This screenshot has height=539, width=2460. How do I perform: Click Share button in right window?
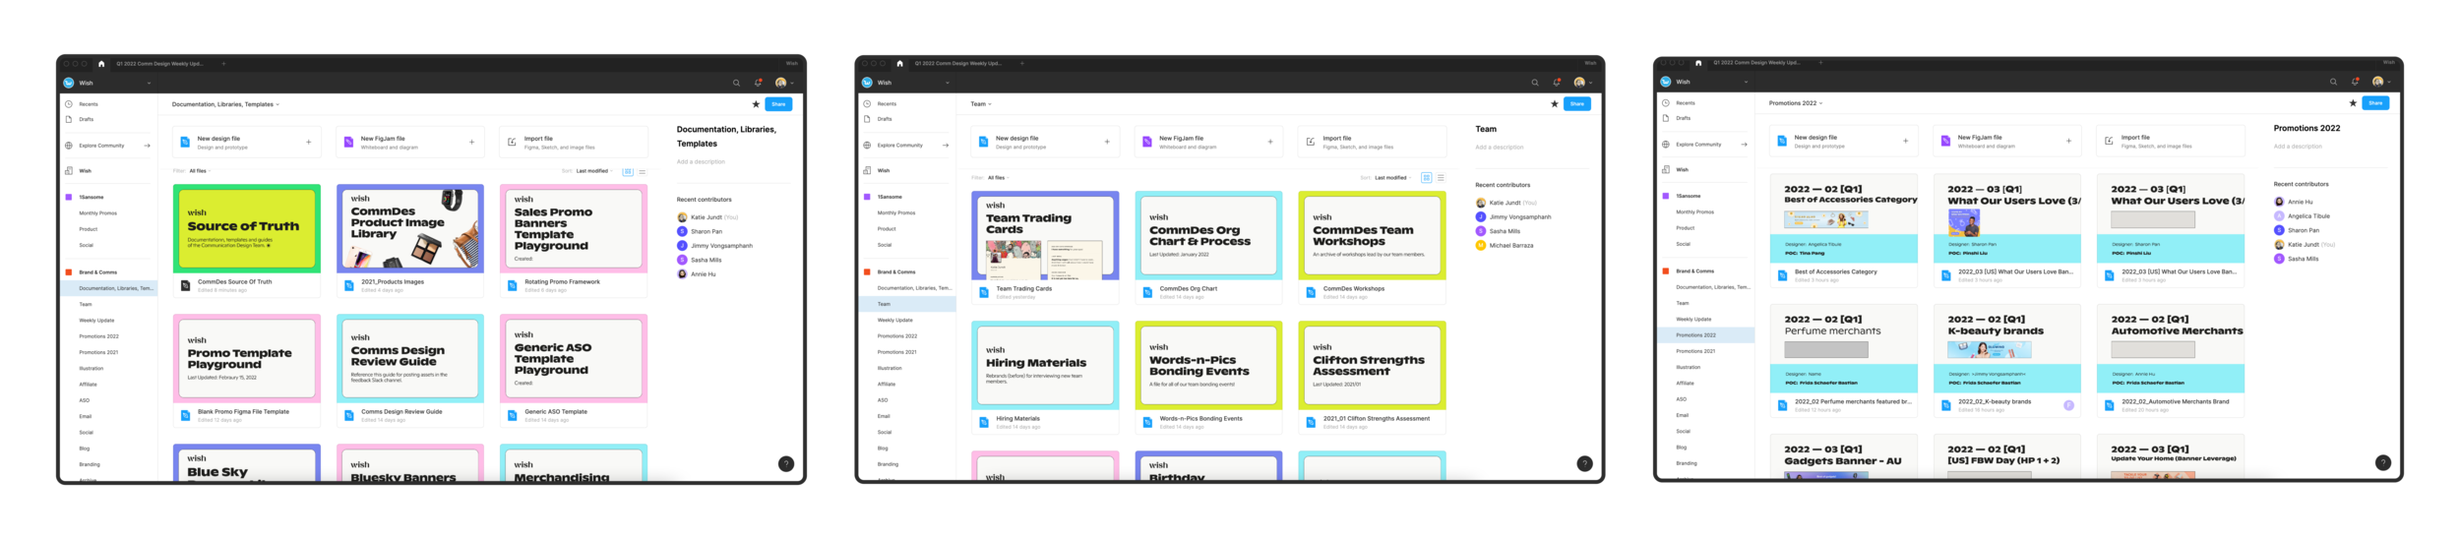(x=2375, y=102)
